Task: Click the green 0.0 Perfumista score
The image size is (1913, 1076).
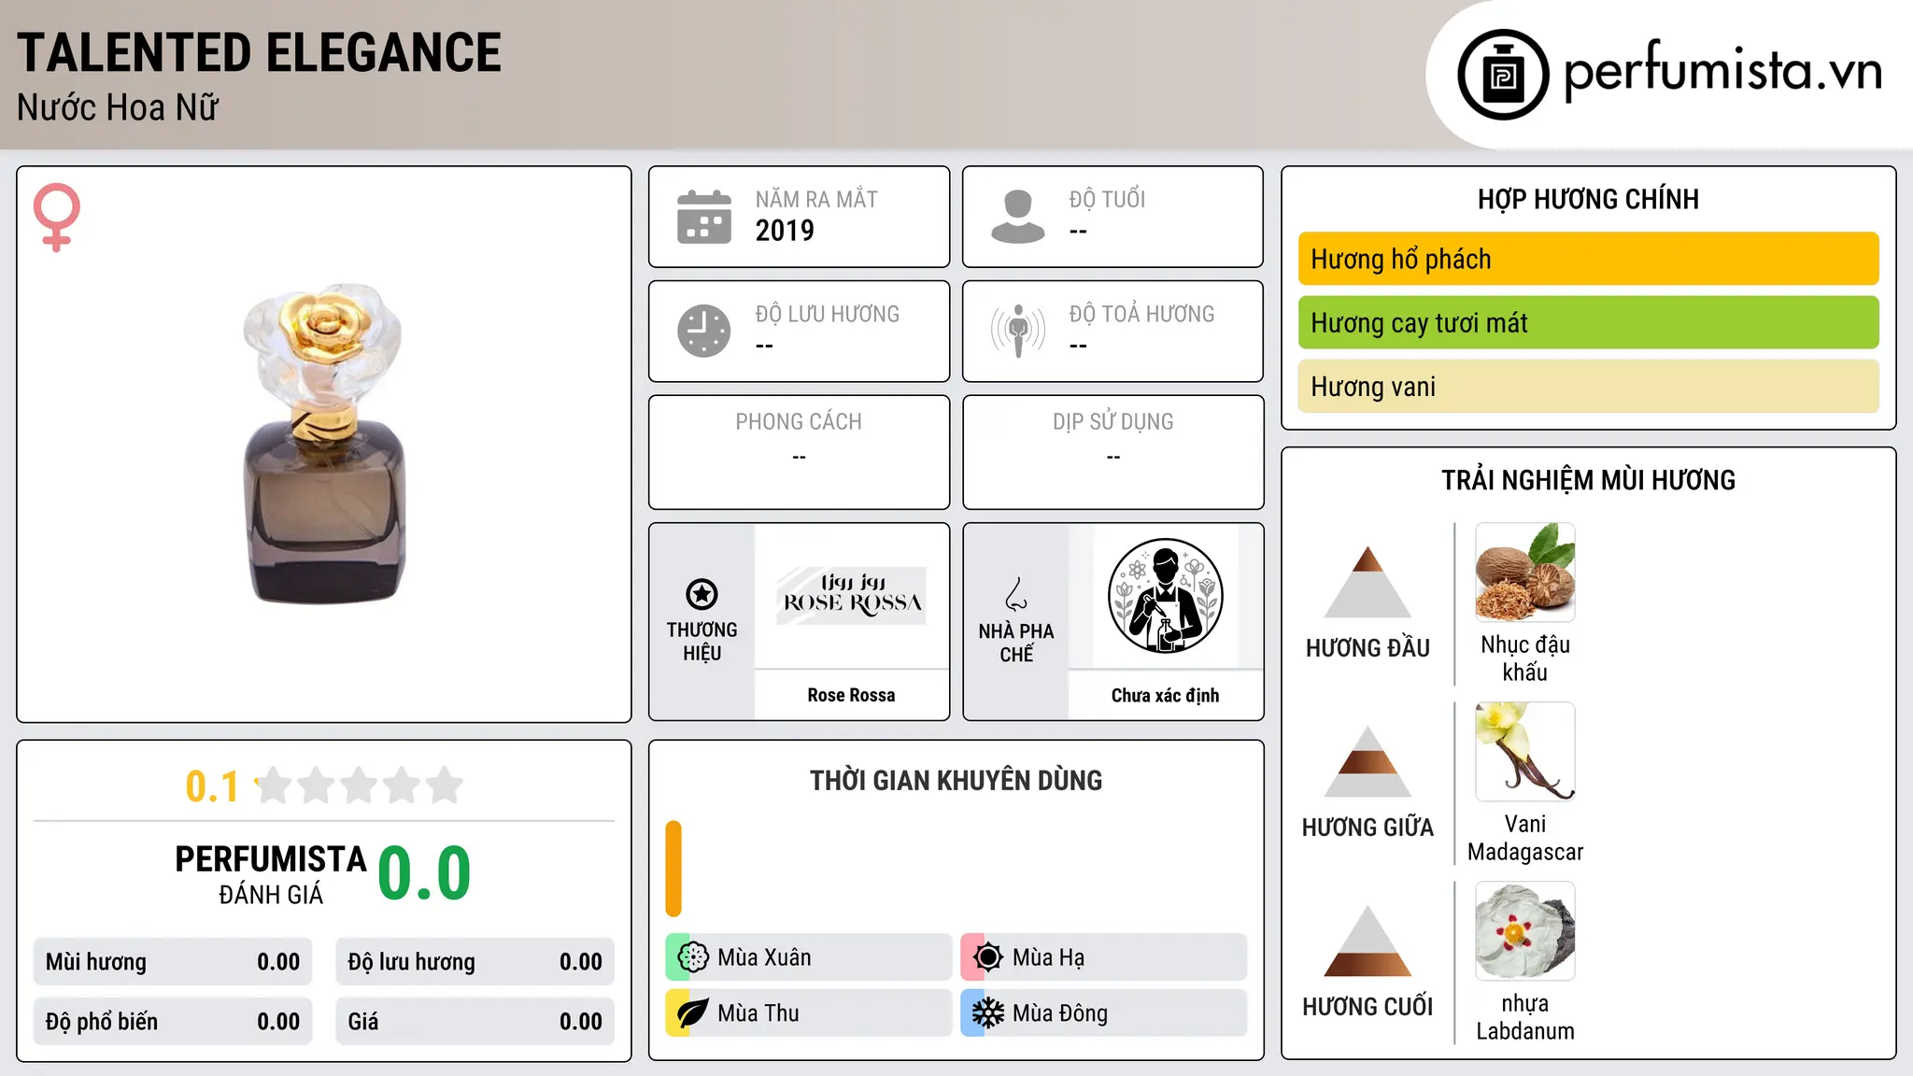Action: 424,873
